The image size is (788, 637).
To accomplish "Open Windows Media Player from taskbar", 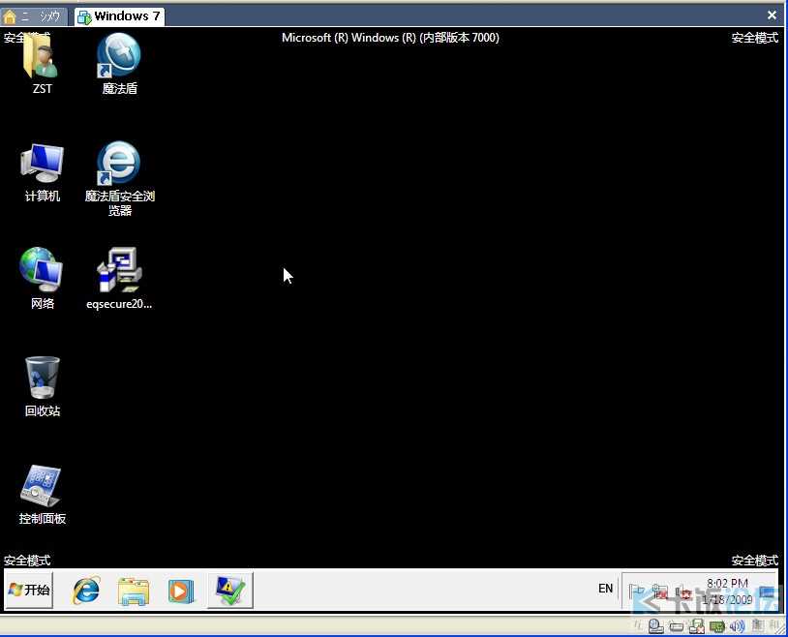I will (x=180, y=591).
